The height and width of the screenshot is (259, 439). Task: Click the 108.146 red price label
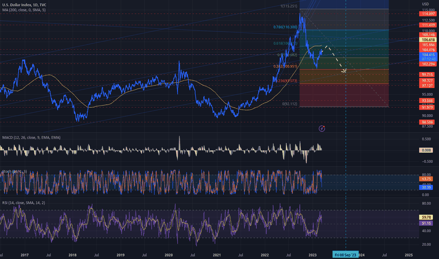427,35
